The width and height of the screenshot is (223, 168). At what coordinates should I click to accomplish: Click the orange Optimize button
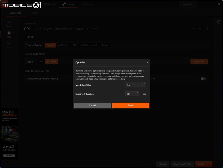199,61
